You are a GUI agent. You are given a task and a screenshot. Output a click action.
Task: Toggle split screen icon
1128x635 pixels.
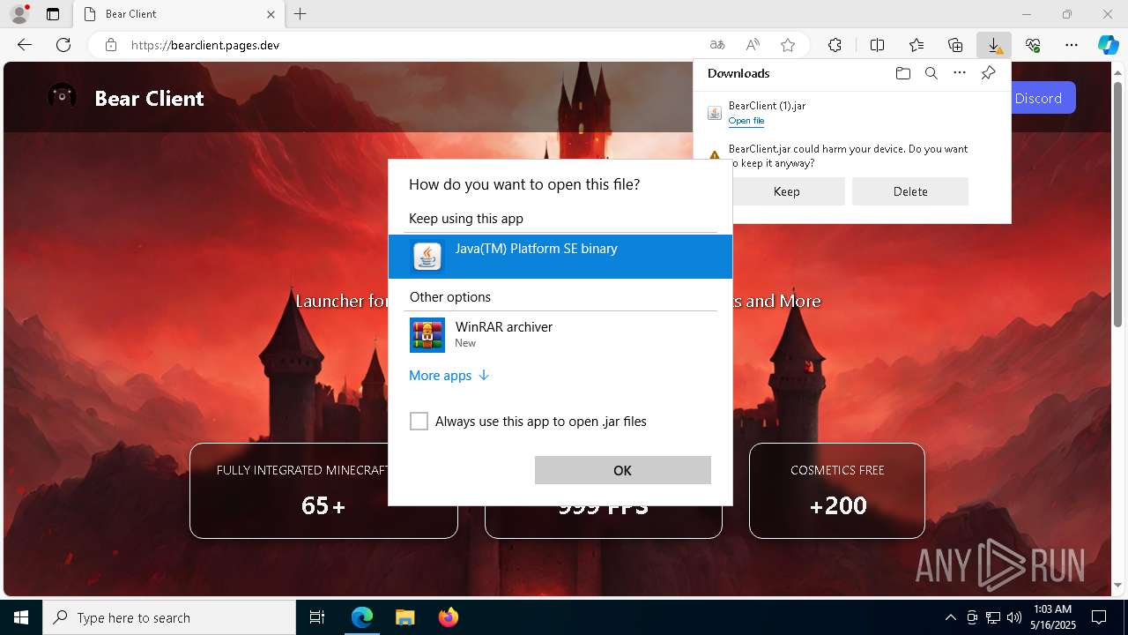878,45
